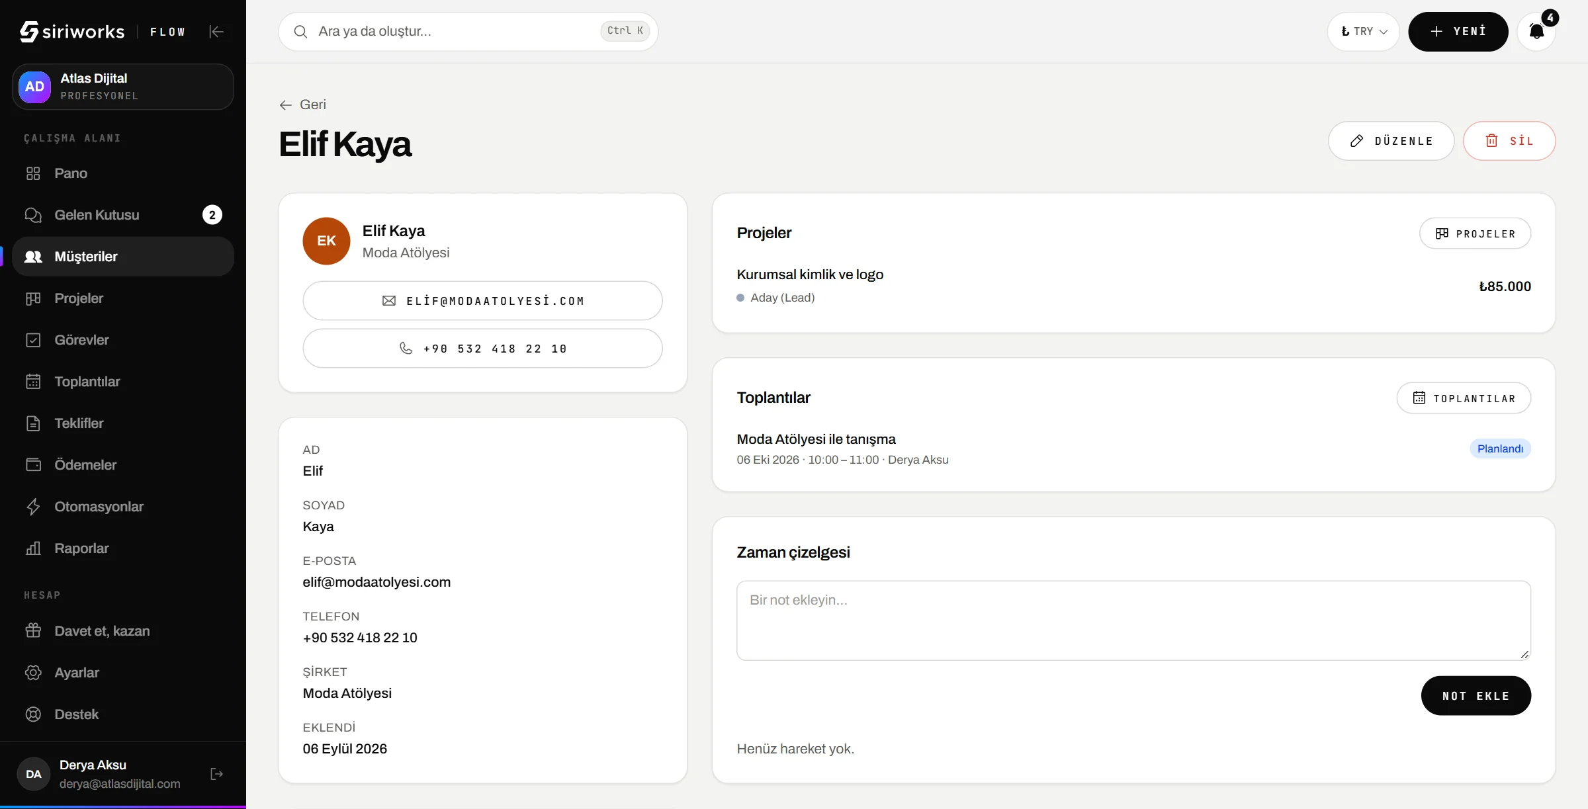Open the Görevler tasks page
The height and width of the screenshot is (809, 1588).
123,340
